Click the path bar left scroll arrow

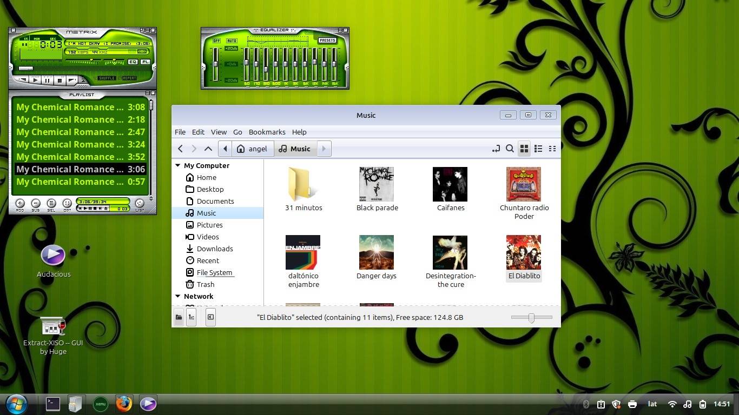coord(225,149)
